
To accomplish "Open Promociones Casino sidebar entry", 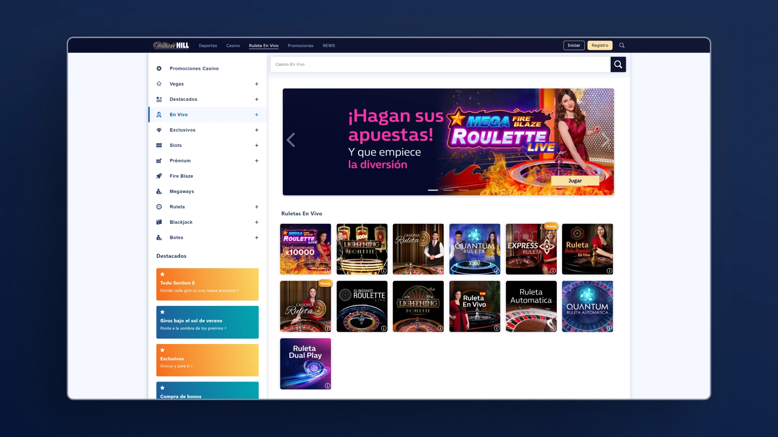I will tap(207, 68).
